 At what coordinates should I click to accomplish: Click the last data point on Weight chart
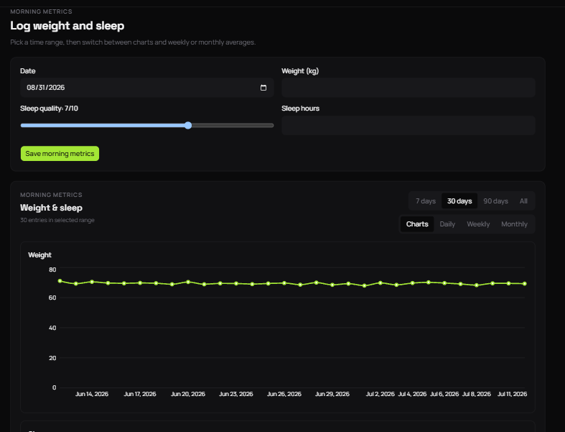click(x=525, y=284)
